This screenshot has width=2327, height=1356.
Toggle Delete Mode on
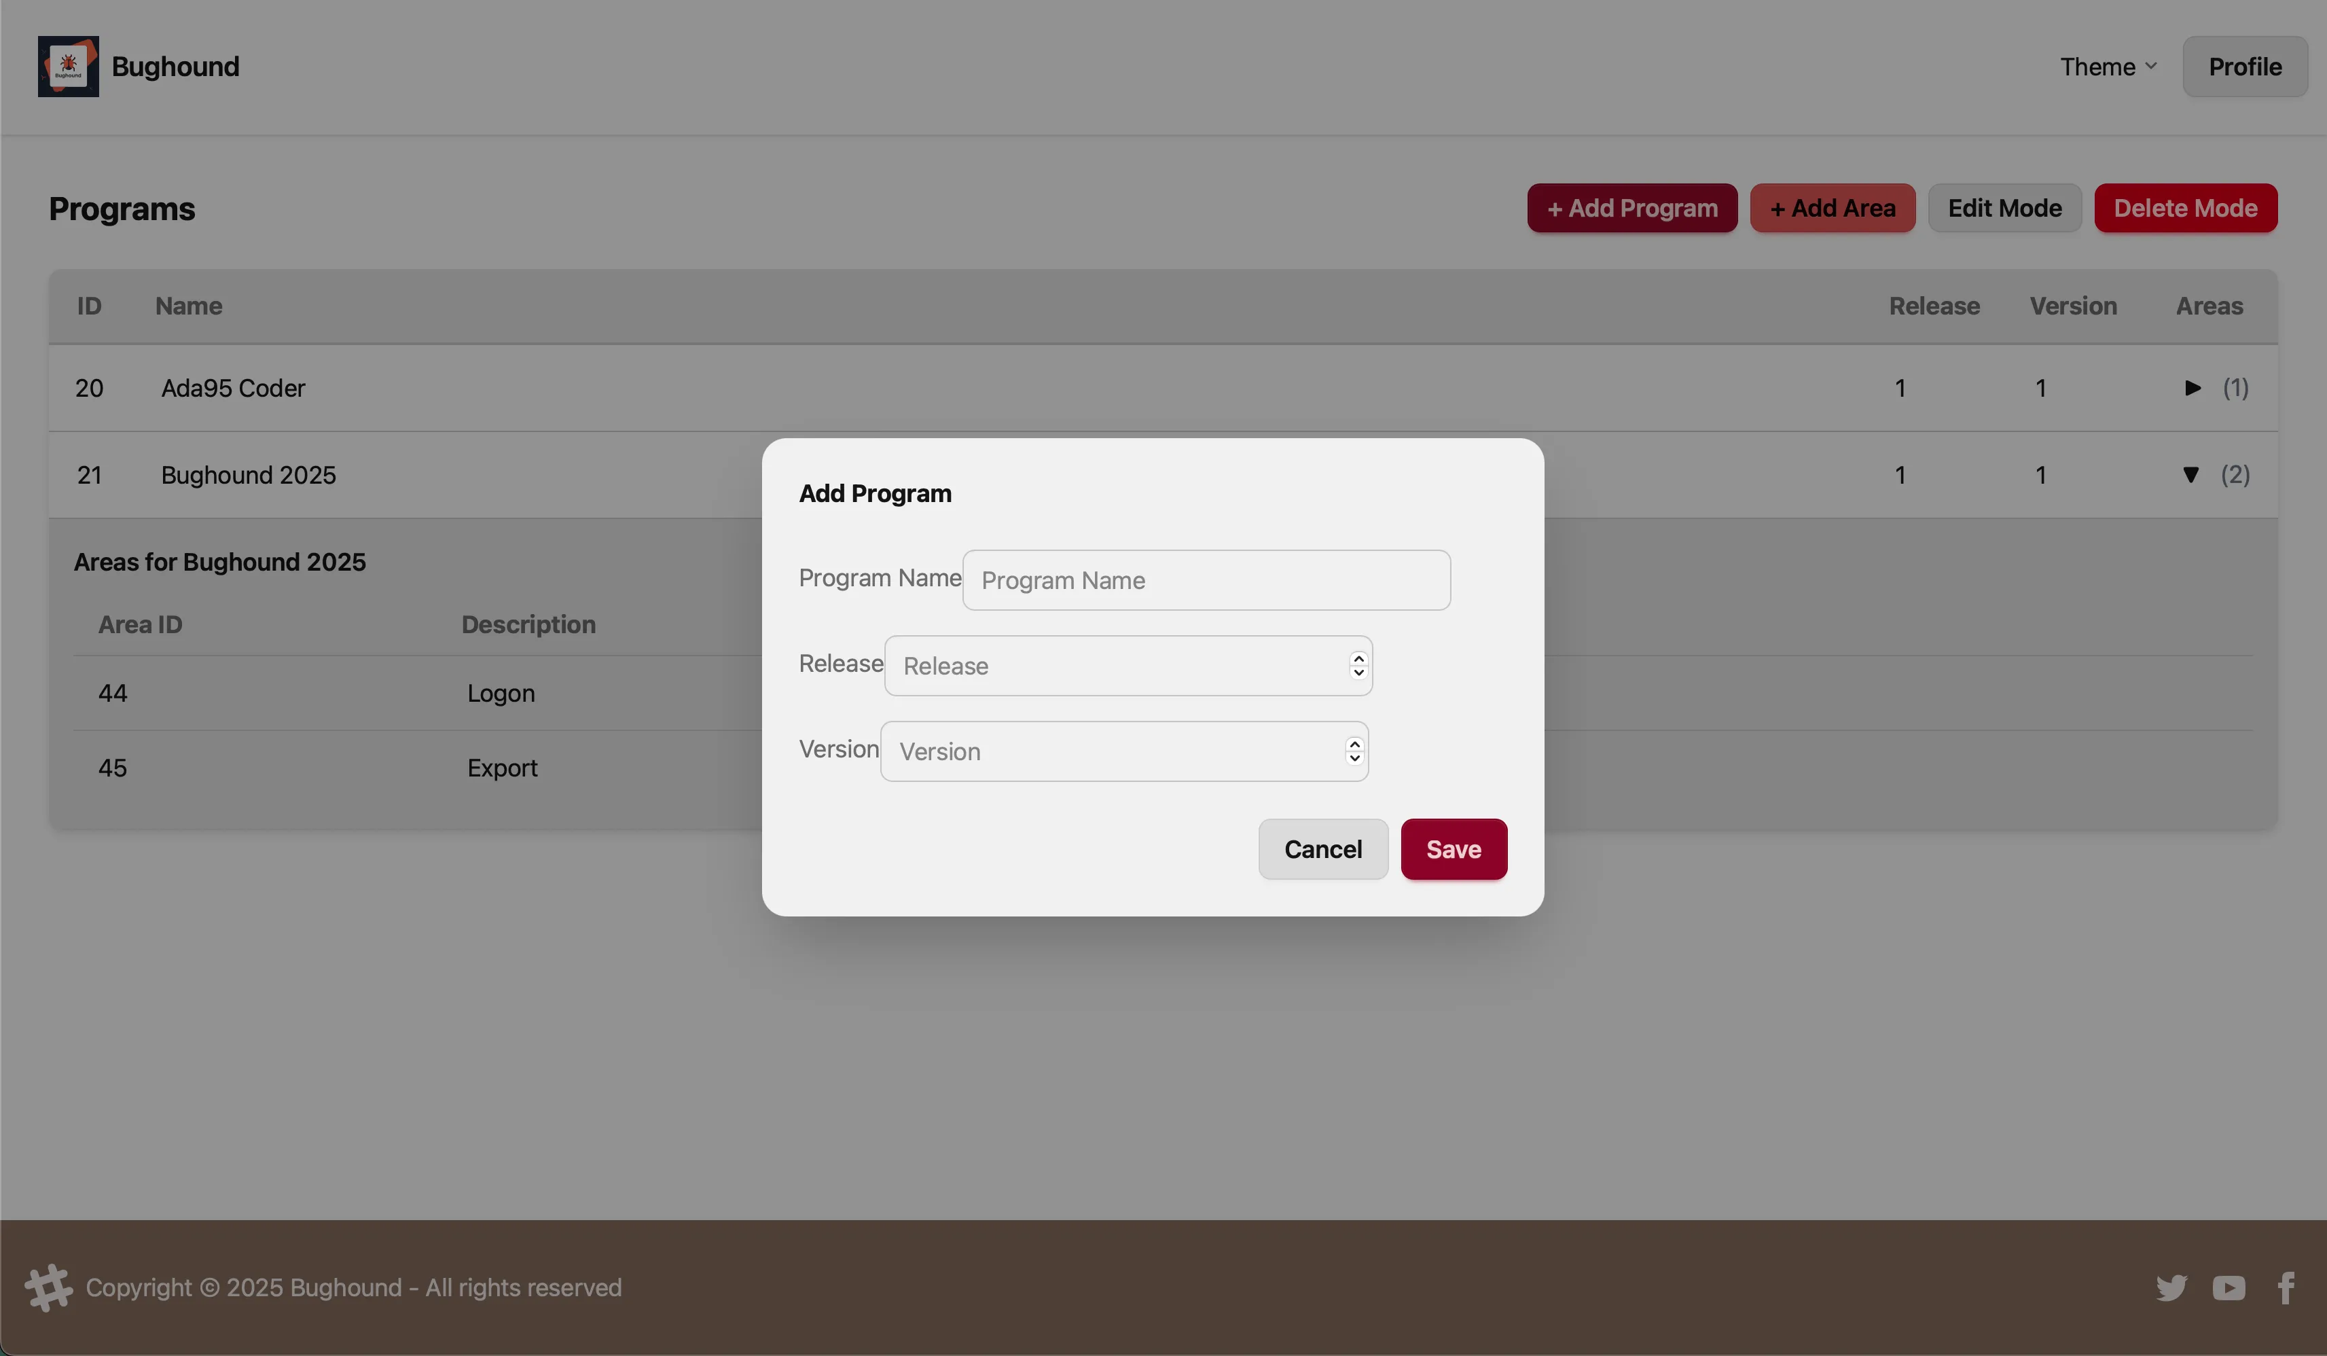(2185, 208)
